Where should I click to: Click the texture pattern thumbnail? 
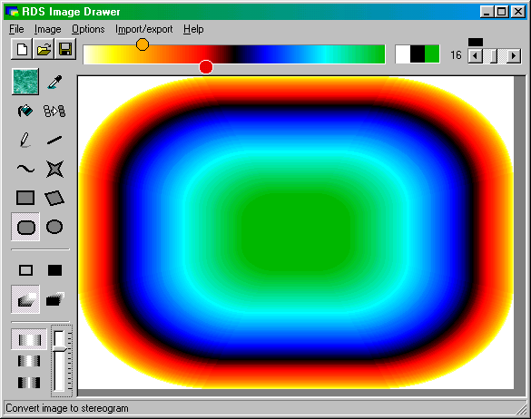pos(25,82)
